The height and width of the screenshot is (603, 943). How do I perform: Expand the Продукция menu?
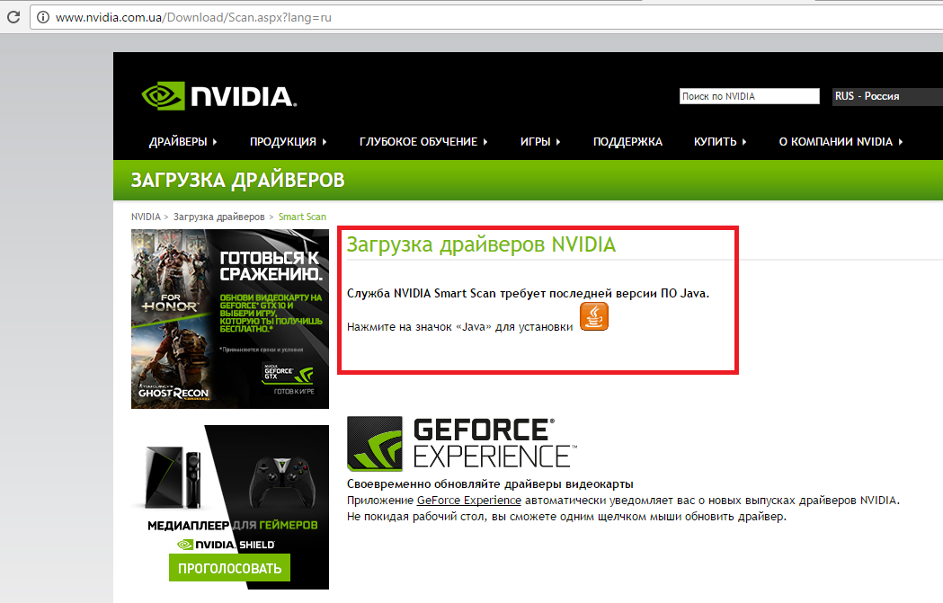click(288, 142)
